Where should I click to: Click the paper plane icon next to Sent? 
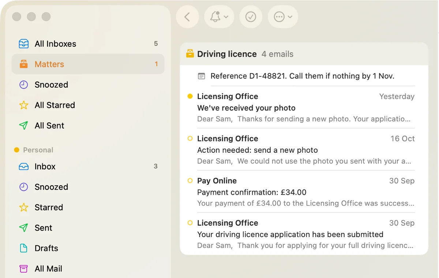[x=23, y=228]
